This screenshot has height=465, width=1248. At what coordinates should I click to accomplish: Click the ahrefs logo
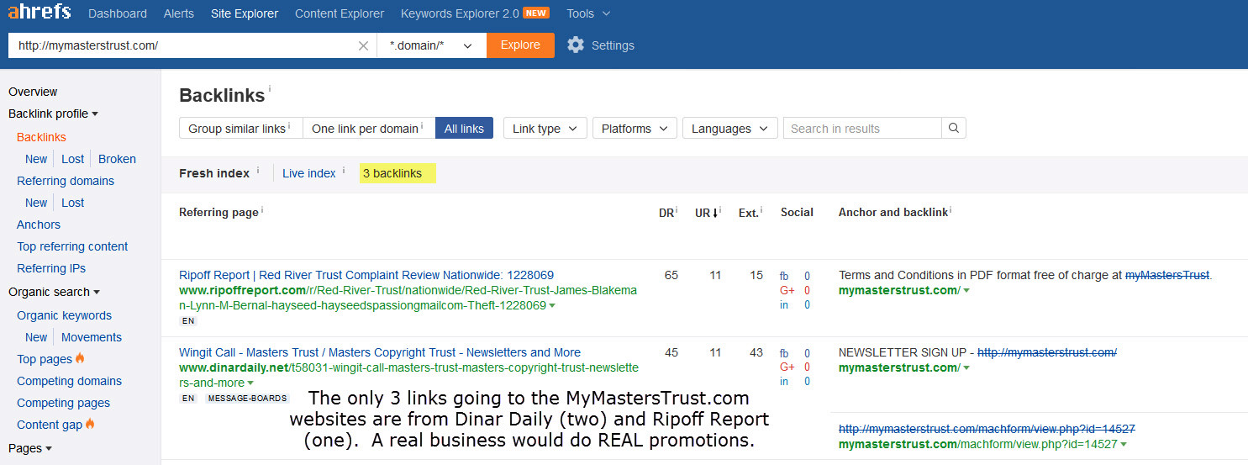tap(39, 13)
